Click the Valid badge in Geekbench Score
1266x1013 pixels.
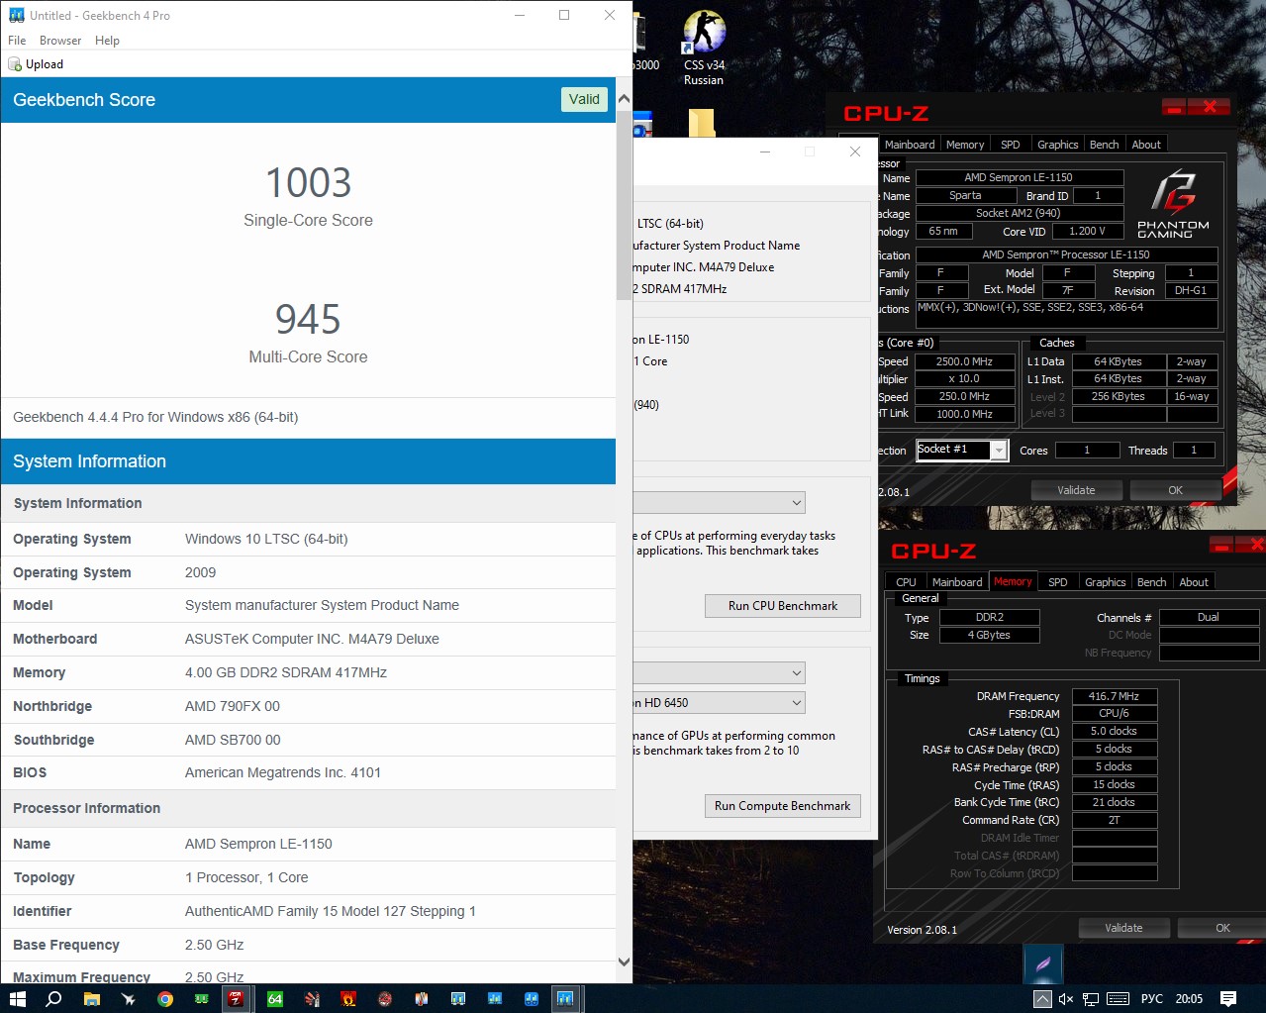pos(584,99)
